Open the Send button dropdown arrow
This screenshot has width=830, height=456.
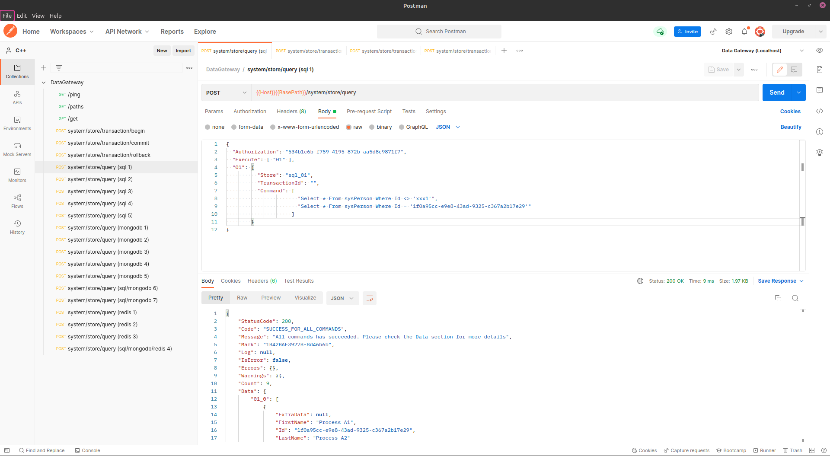798,92
